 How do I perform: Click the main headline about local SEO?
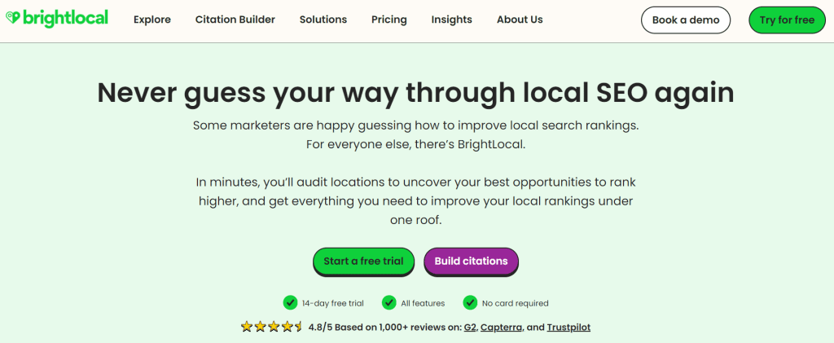coord(416,93)
